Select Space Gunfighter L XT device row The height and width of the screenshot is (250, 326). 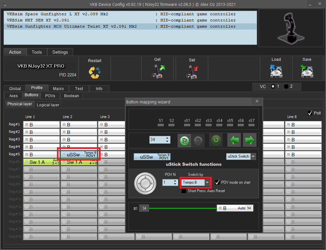[130, 14]
